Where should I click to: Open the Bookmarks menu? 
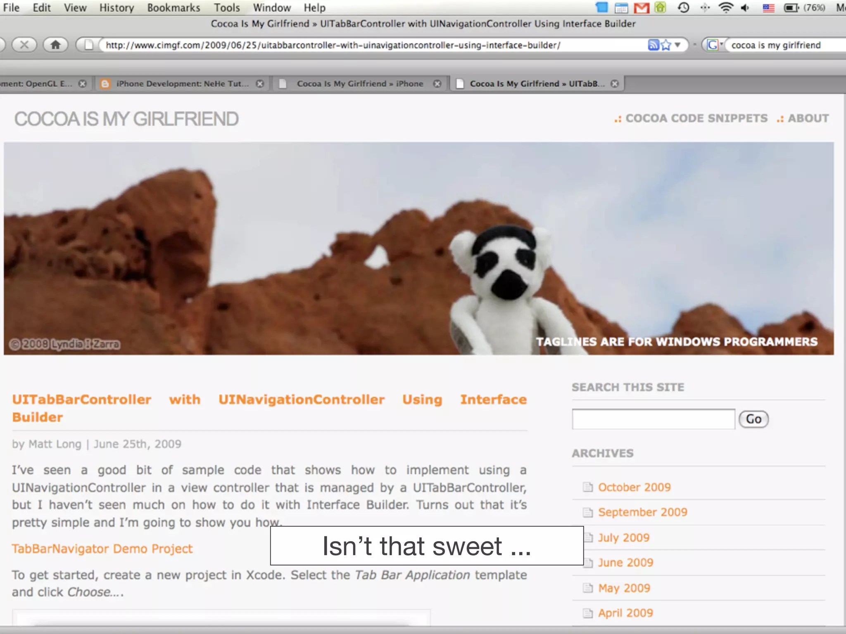pyautogui.click(x=173, y=8)
